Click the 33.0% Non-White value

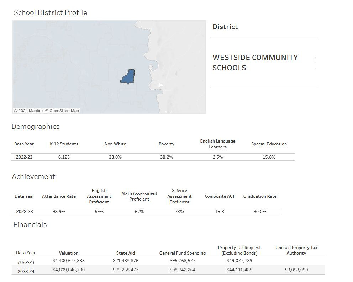115,157
